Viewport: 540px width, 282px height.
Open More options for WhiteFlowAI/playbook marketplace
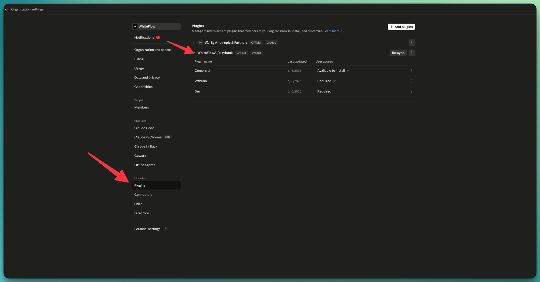(x=412, y=53)
